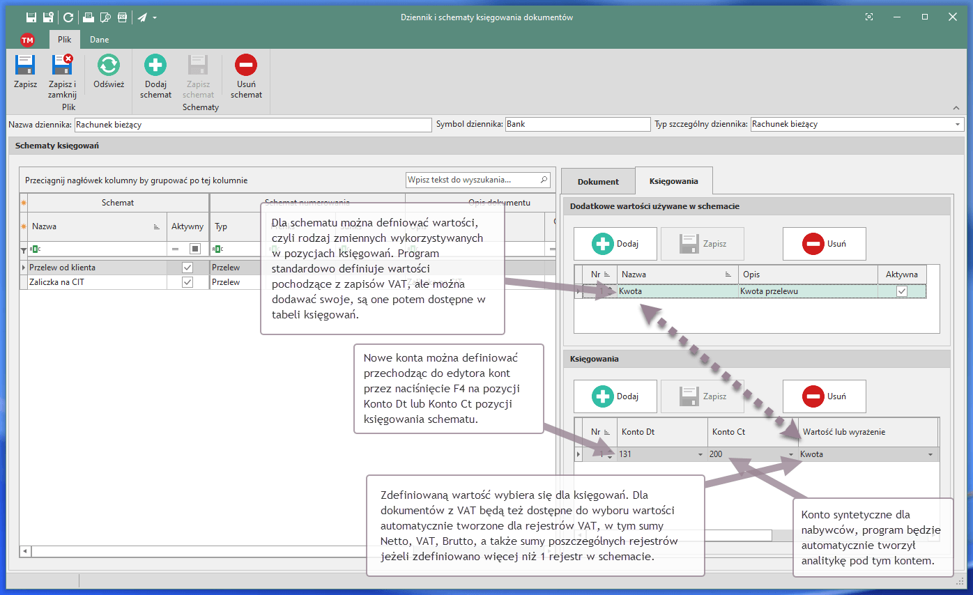Open the Wartość lub wyrażenie Kwota dropdown
This screenshot has width=973, height=595.
point(930,455)
